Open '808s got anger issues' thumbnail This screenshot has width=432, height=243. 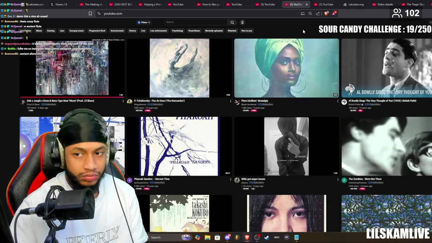[287, 146]
